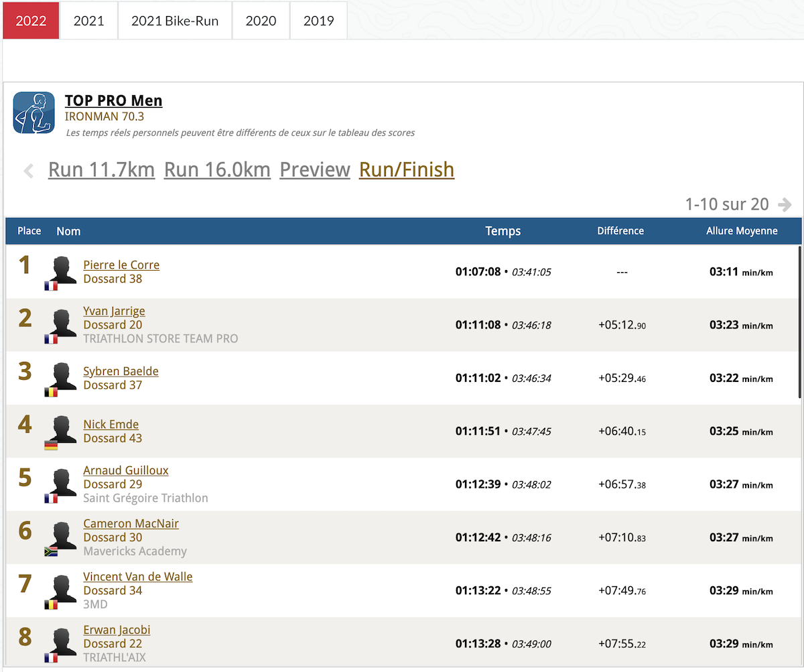The width and height of the screenshot is (804, 672).
Task: Click the Allure Moyenne column header
Action: click(x=742, y=230)
